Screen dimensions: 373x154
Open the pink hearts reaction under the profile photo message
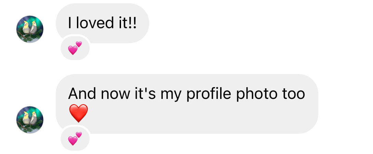(x=75, y=138)
